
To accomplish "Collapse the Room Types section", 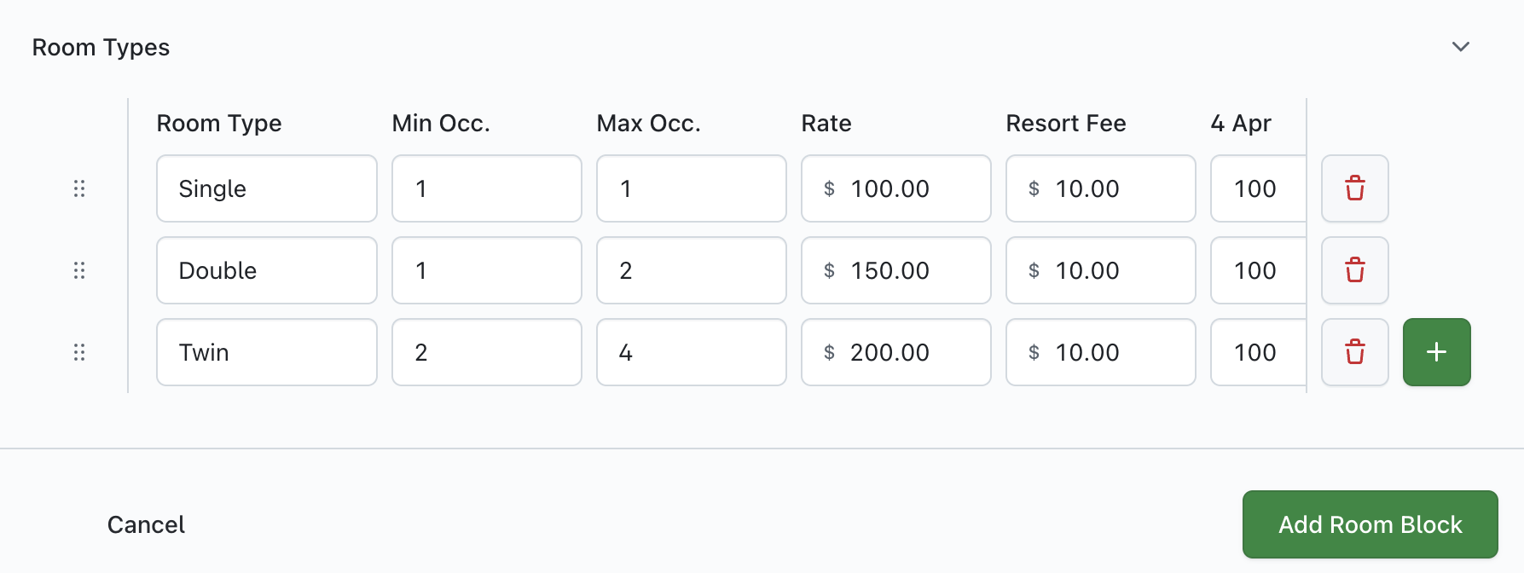I will pos(1461,47).
